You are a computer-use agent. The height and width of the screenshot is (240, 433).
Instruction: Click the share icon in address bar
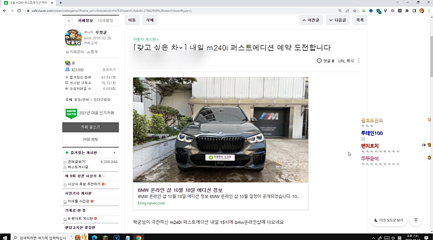(x=347, y=11)
